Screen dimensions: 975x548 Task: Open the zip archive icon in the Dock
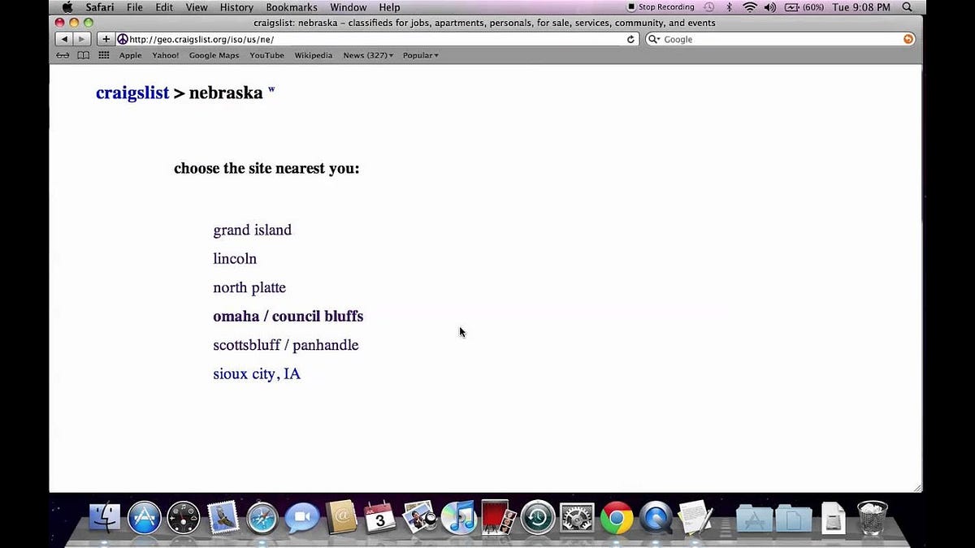834,517
